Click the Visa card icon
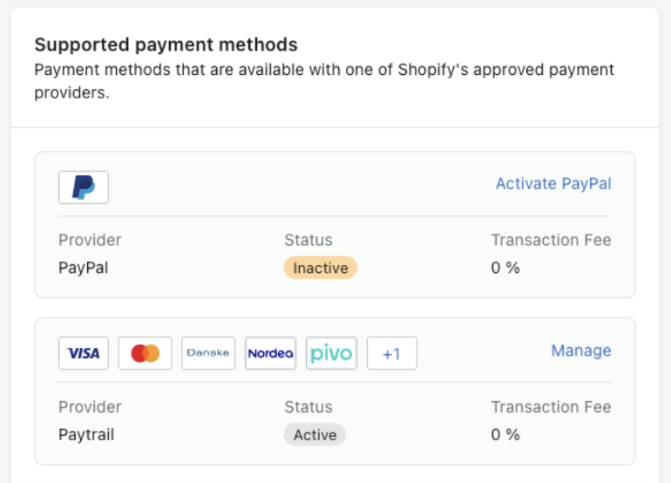Viewport: 671px width, 483px height. coord(84,353)
